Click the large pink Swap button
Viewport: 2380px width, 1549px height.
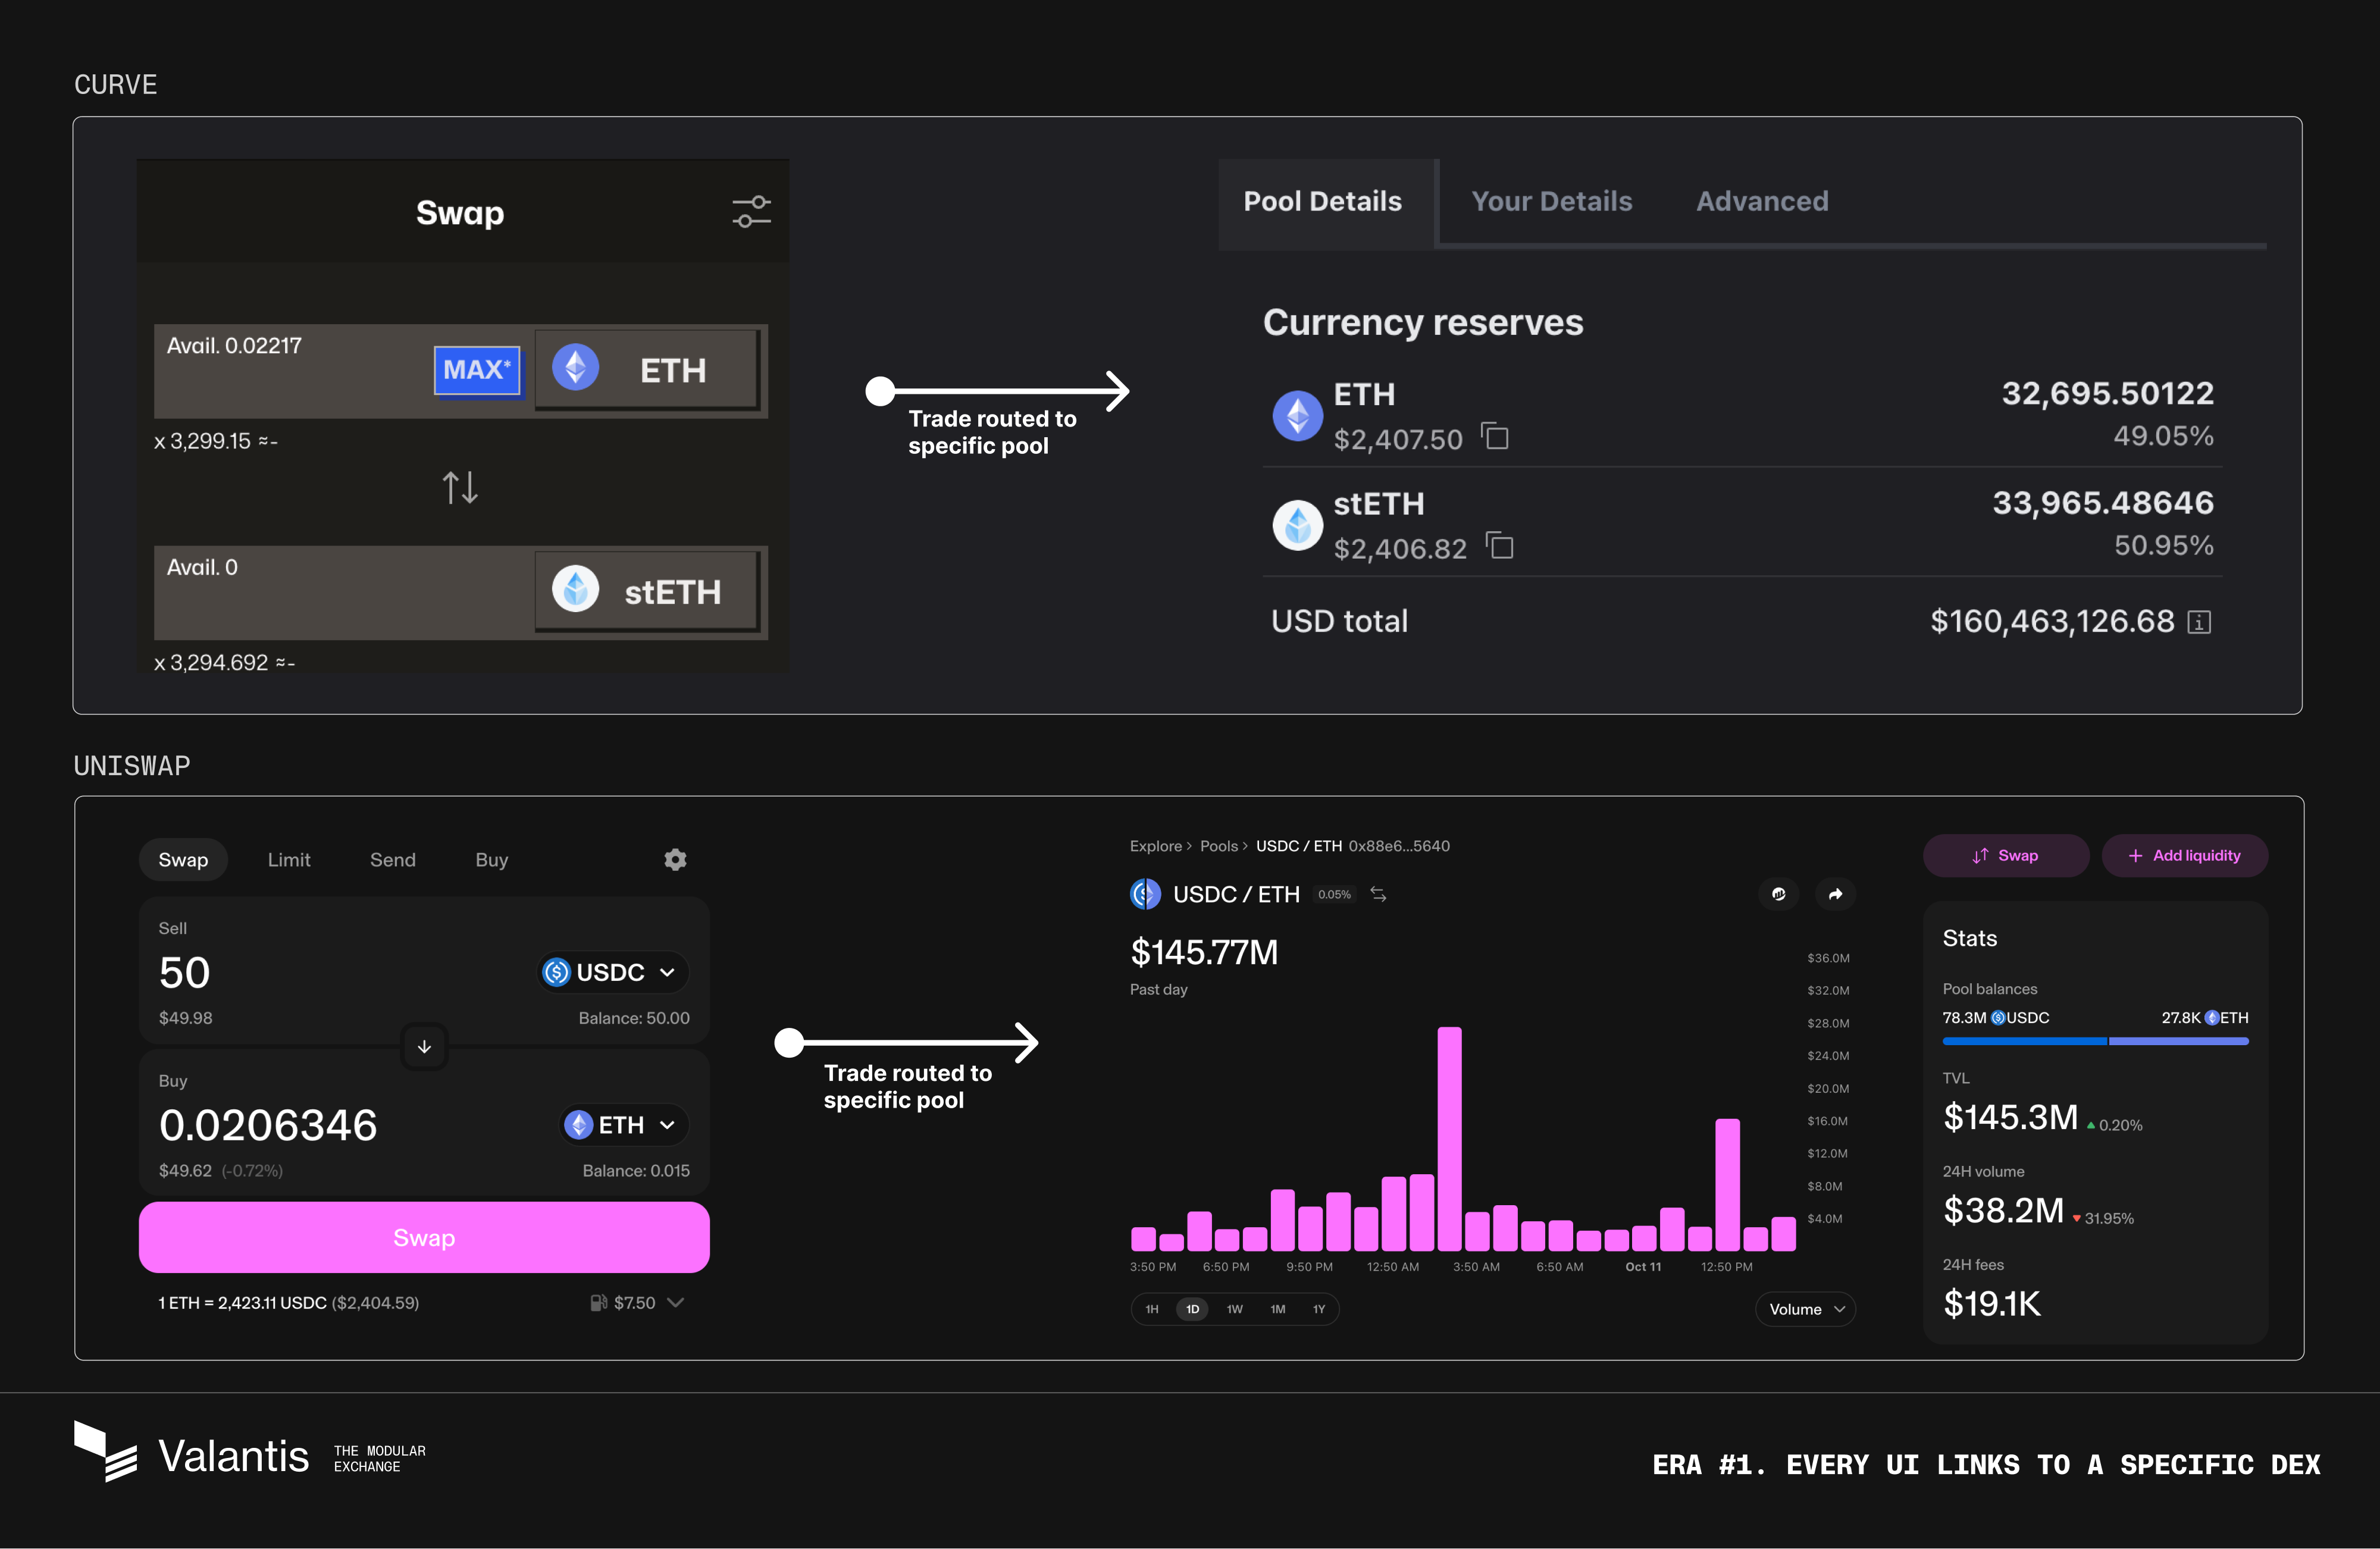[x=424, y=1238]
